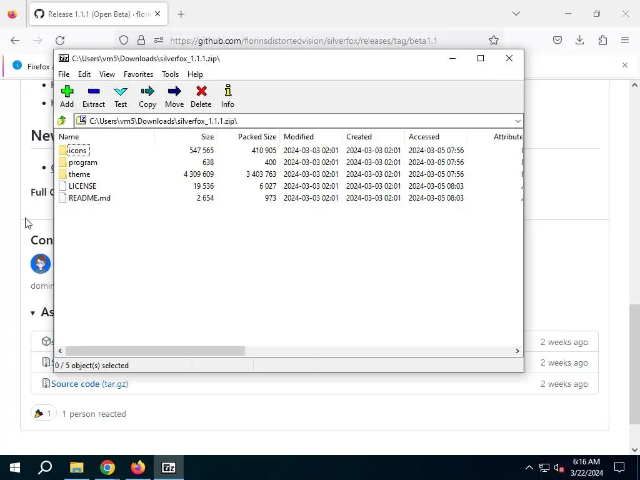Open File Explorer from taskbar
The height and width of the screenshot is (480, 640).
(x=76, y=467)
